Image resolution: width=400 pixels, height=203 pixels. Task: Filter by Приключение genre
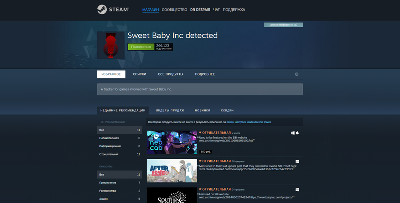pos(119,182)
